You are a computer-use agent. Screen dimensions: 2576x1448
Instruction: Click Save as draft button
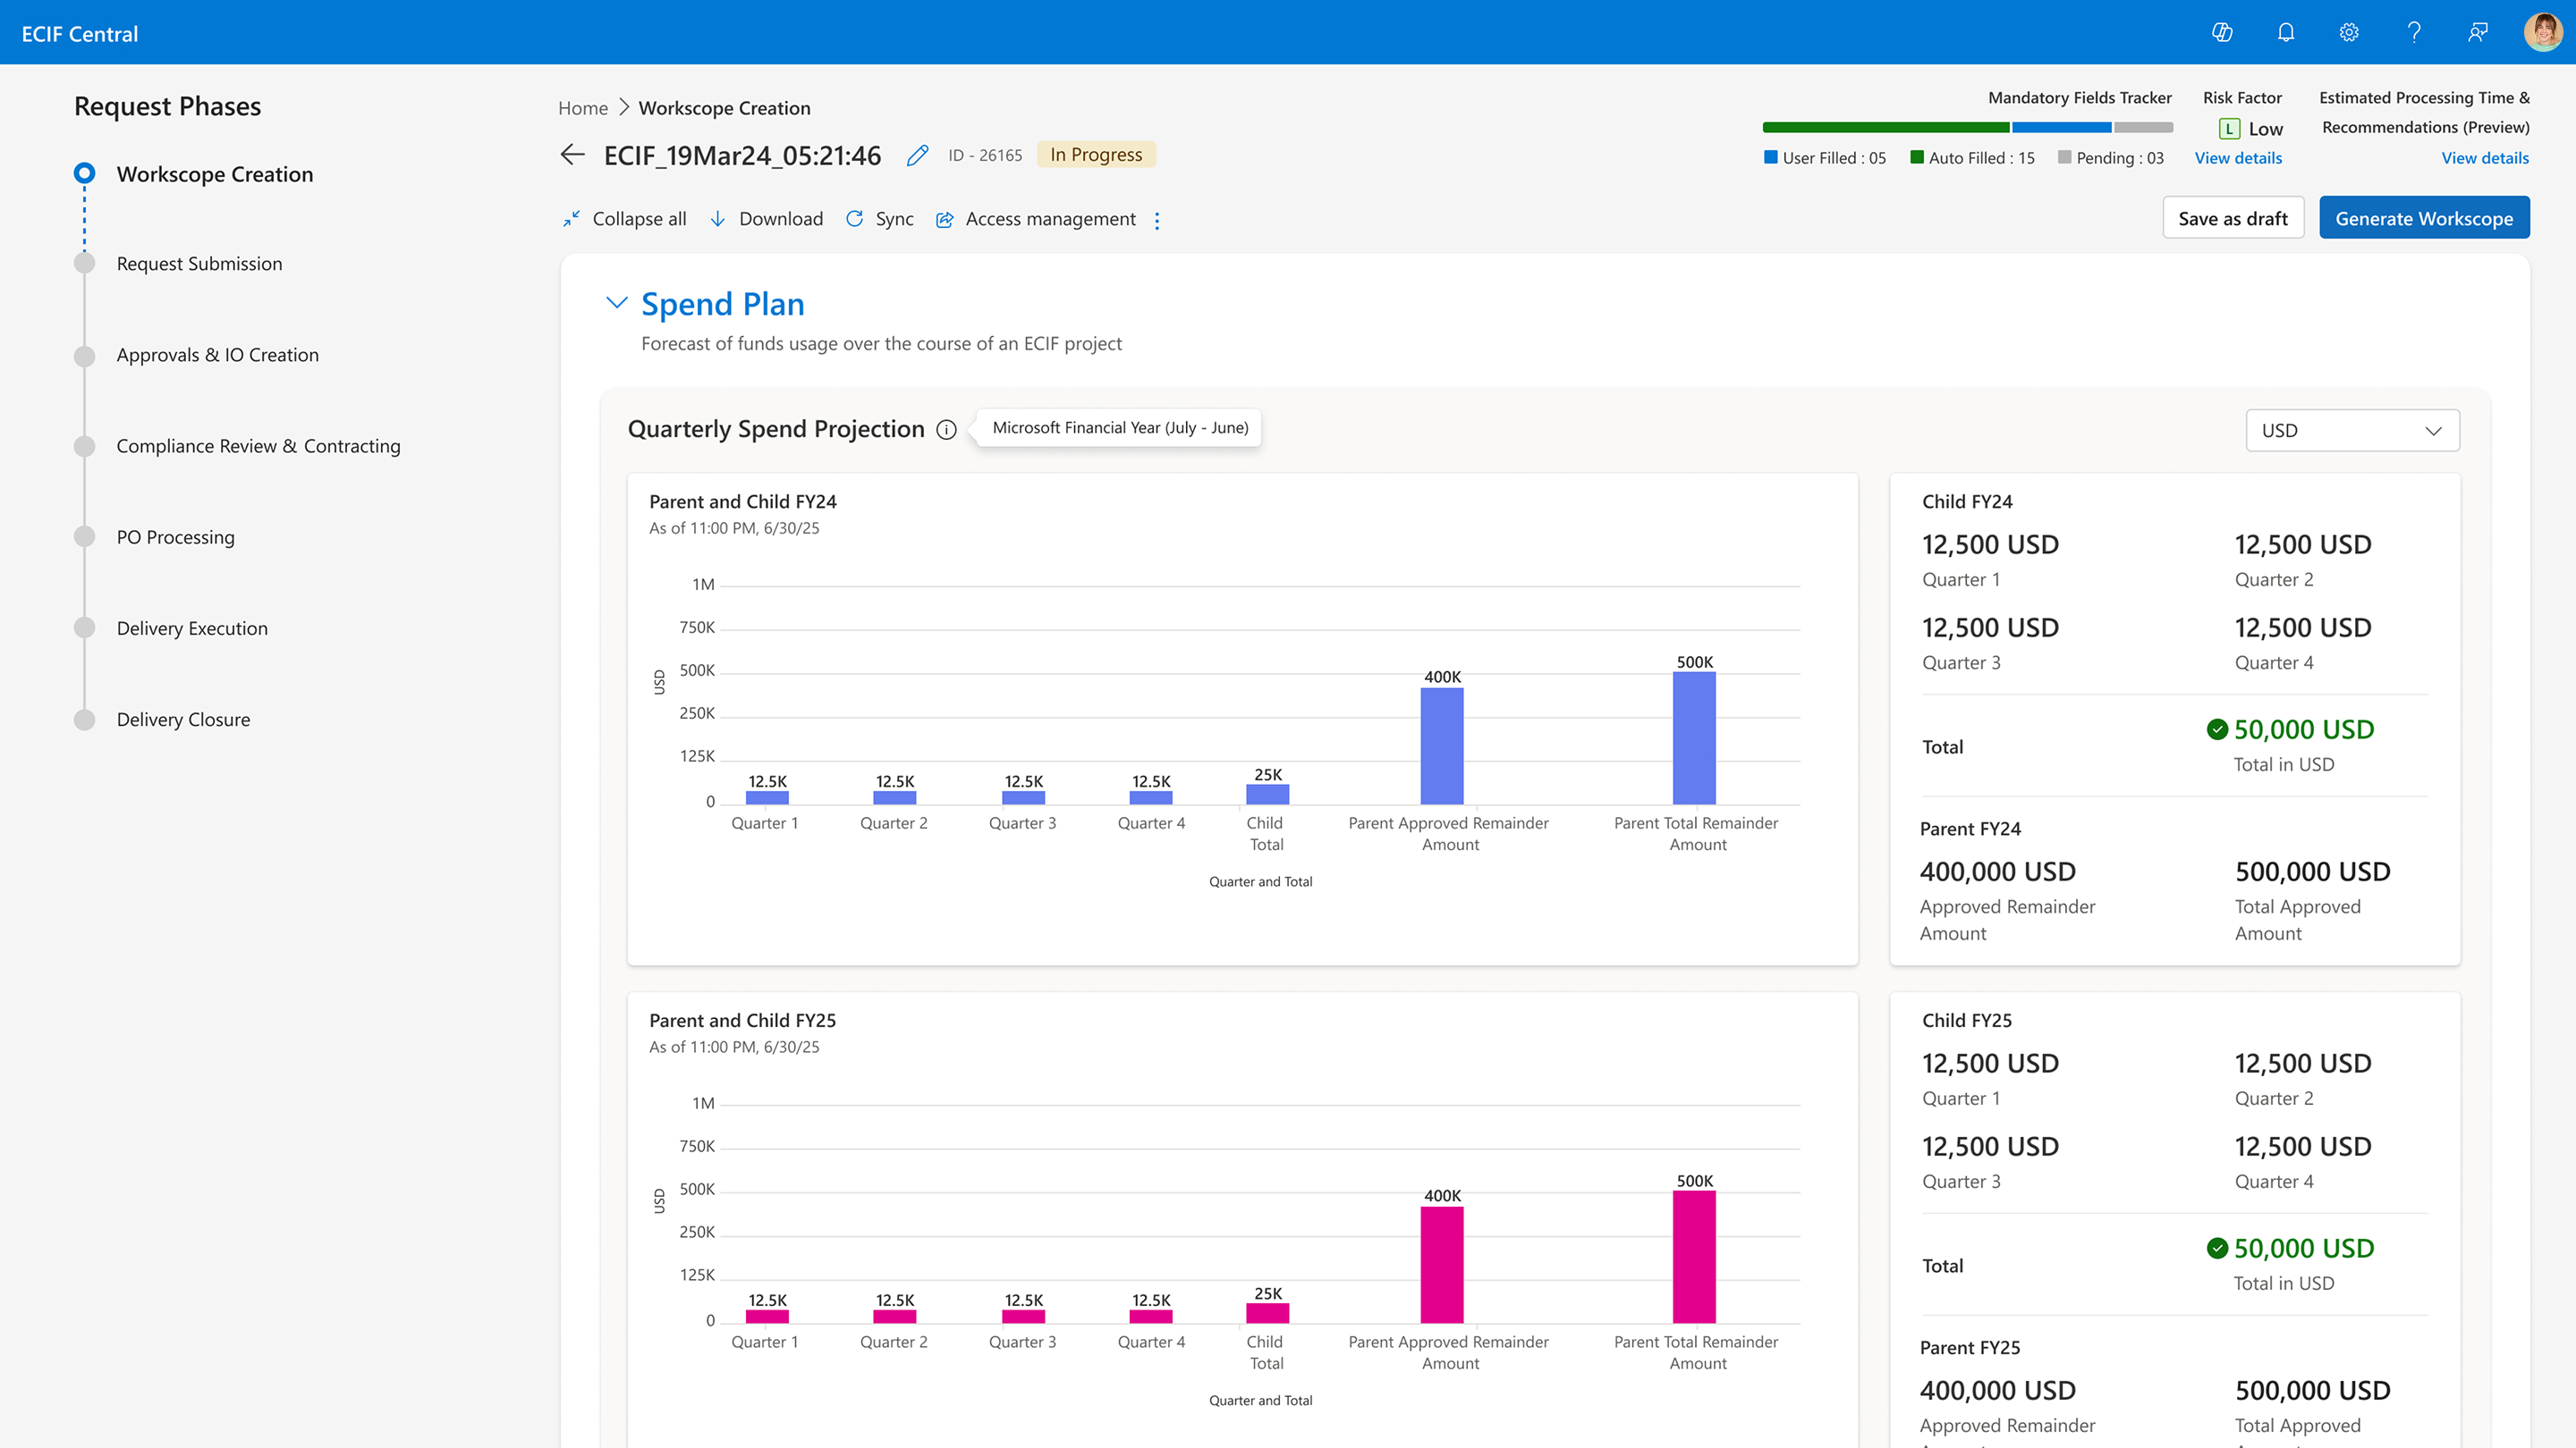[2232, 218]
